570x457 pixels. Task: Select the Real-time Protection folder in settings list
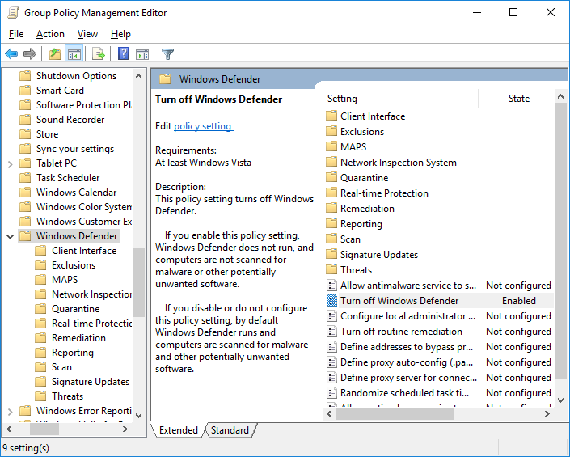[x=384, y=193]
